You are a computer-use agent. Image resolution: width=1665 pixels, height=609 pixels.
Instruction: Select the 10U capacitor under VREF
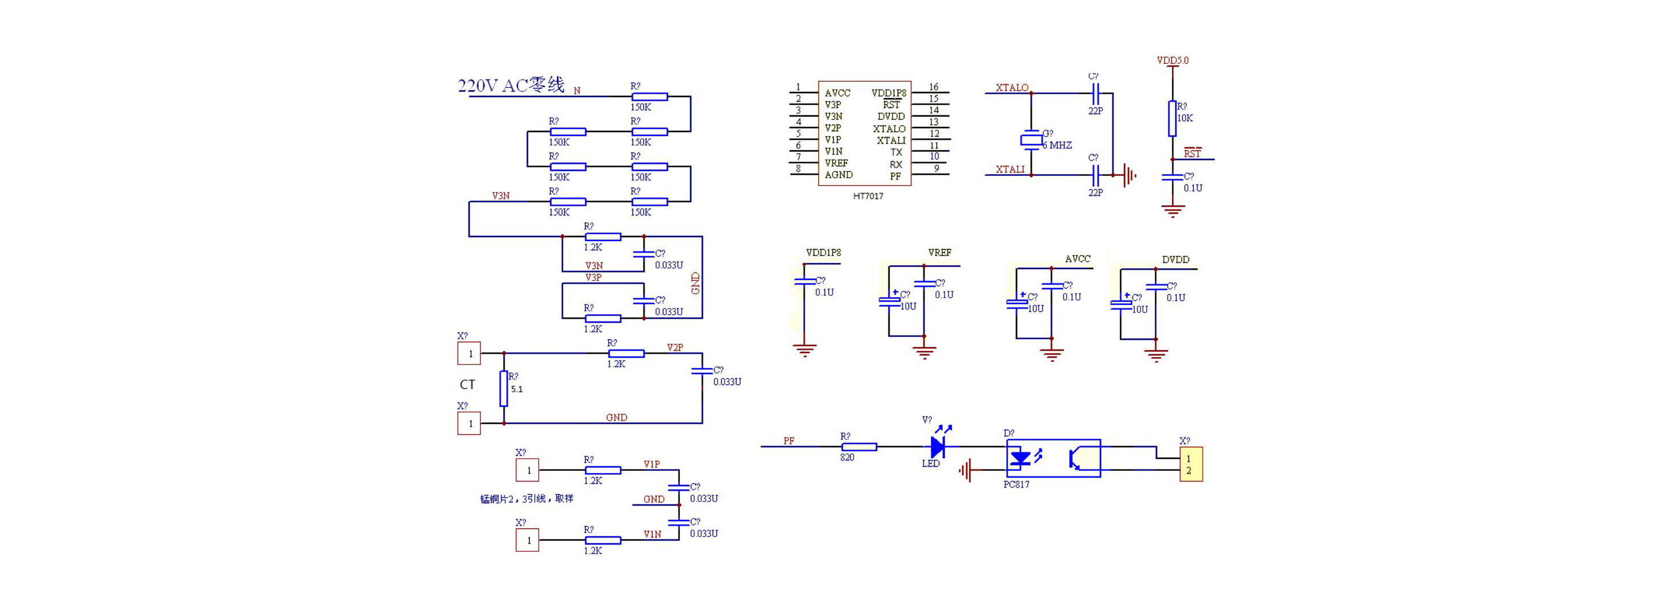[x=890, y=301]
